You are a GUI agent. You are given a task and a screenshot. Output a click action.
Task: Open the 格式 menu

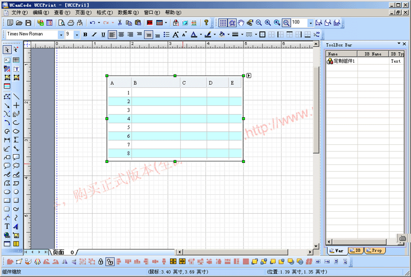(105, 12)
